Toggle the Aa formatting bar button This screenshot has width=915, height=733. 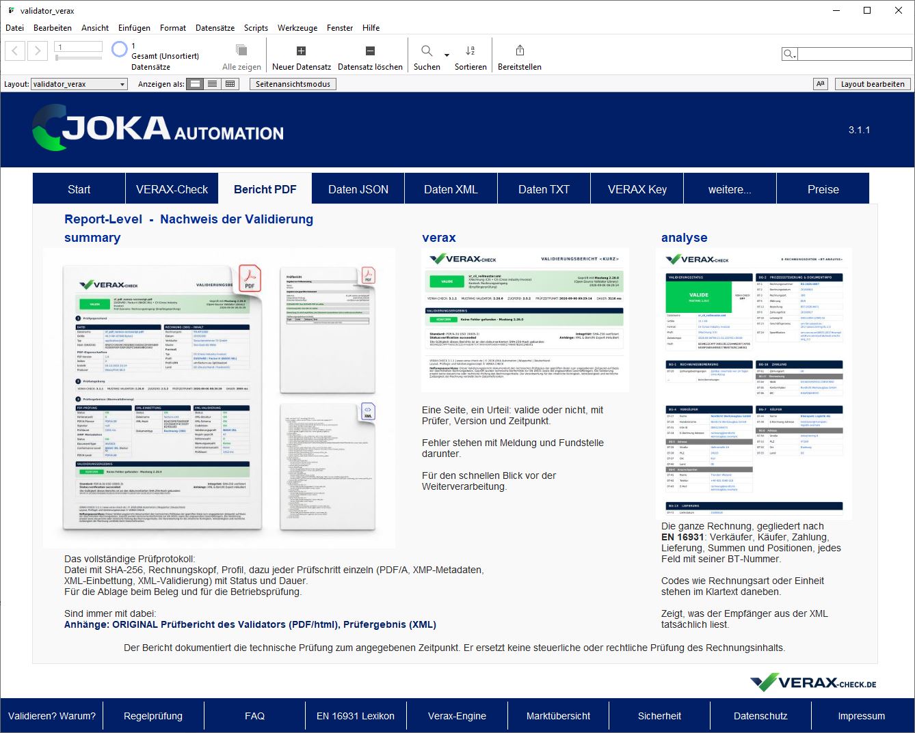pos(821,84)
